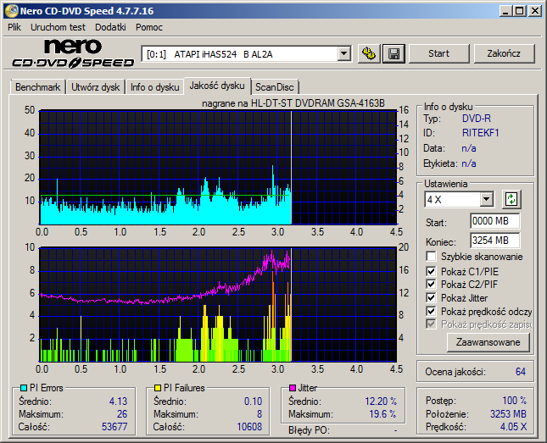Open the Plik menu

pos(14,27)
